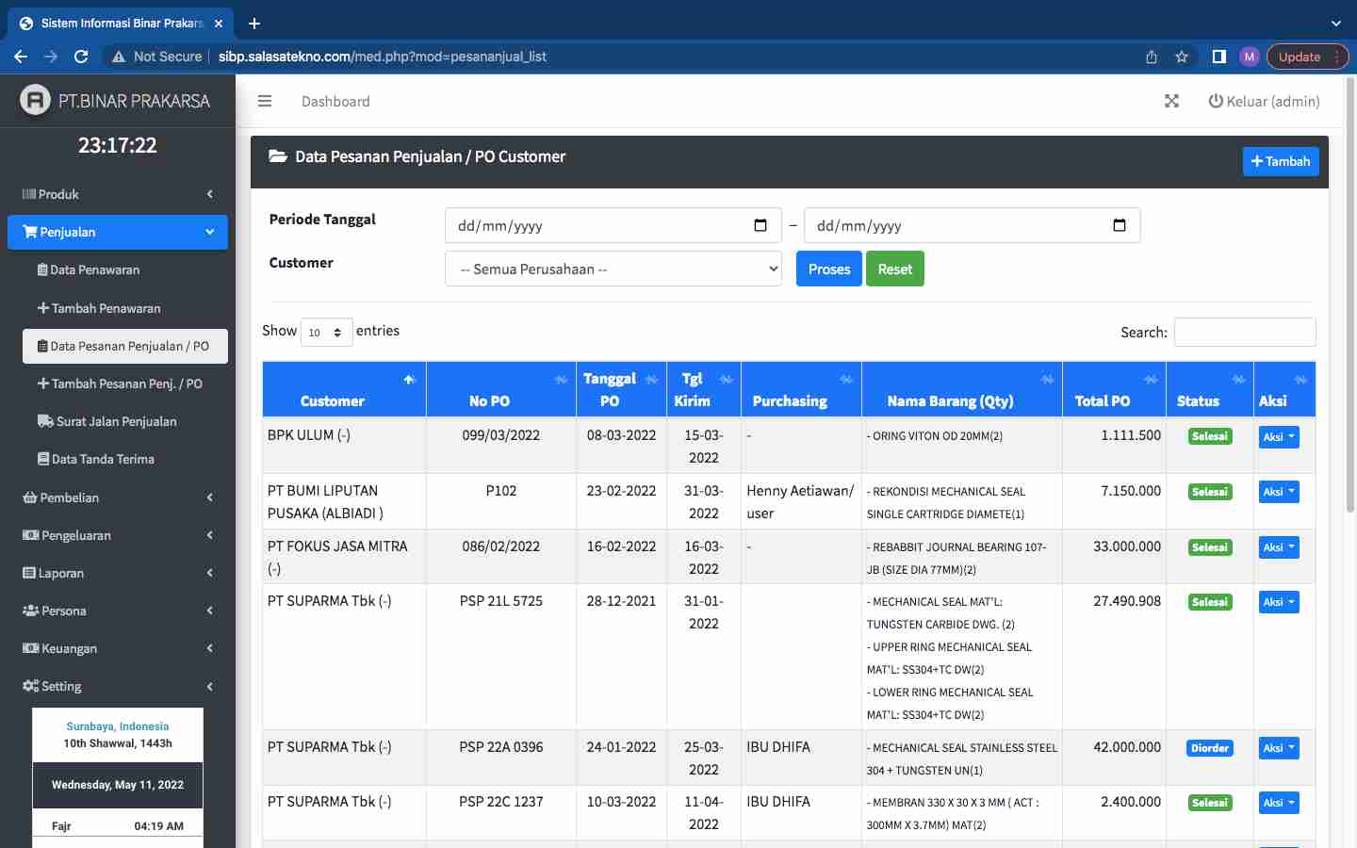
Task: Click the browser share icon
Action: [x=1152, y=57]
